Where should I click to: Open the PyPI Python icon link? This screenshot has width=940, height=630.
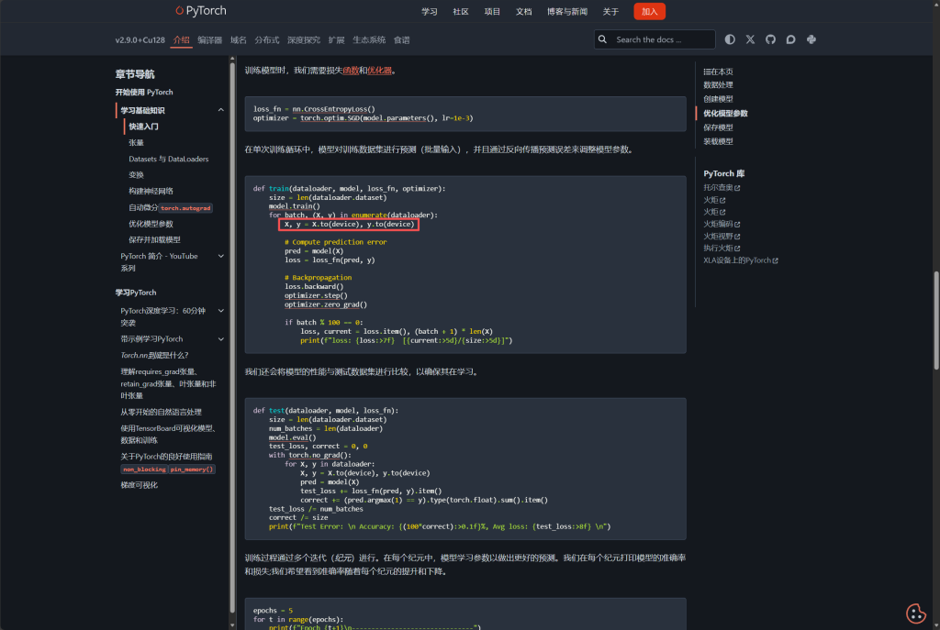[x=811, y=39]
